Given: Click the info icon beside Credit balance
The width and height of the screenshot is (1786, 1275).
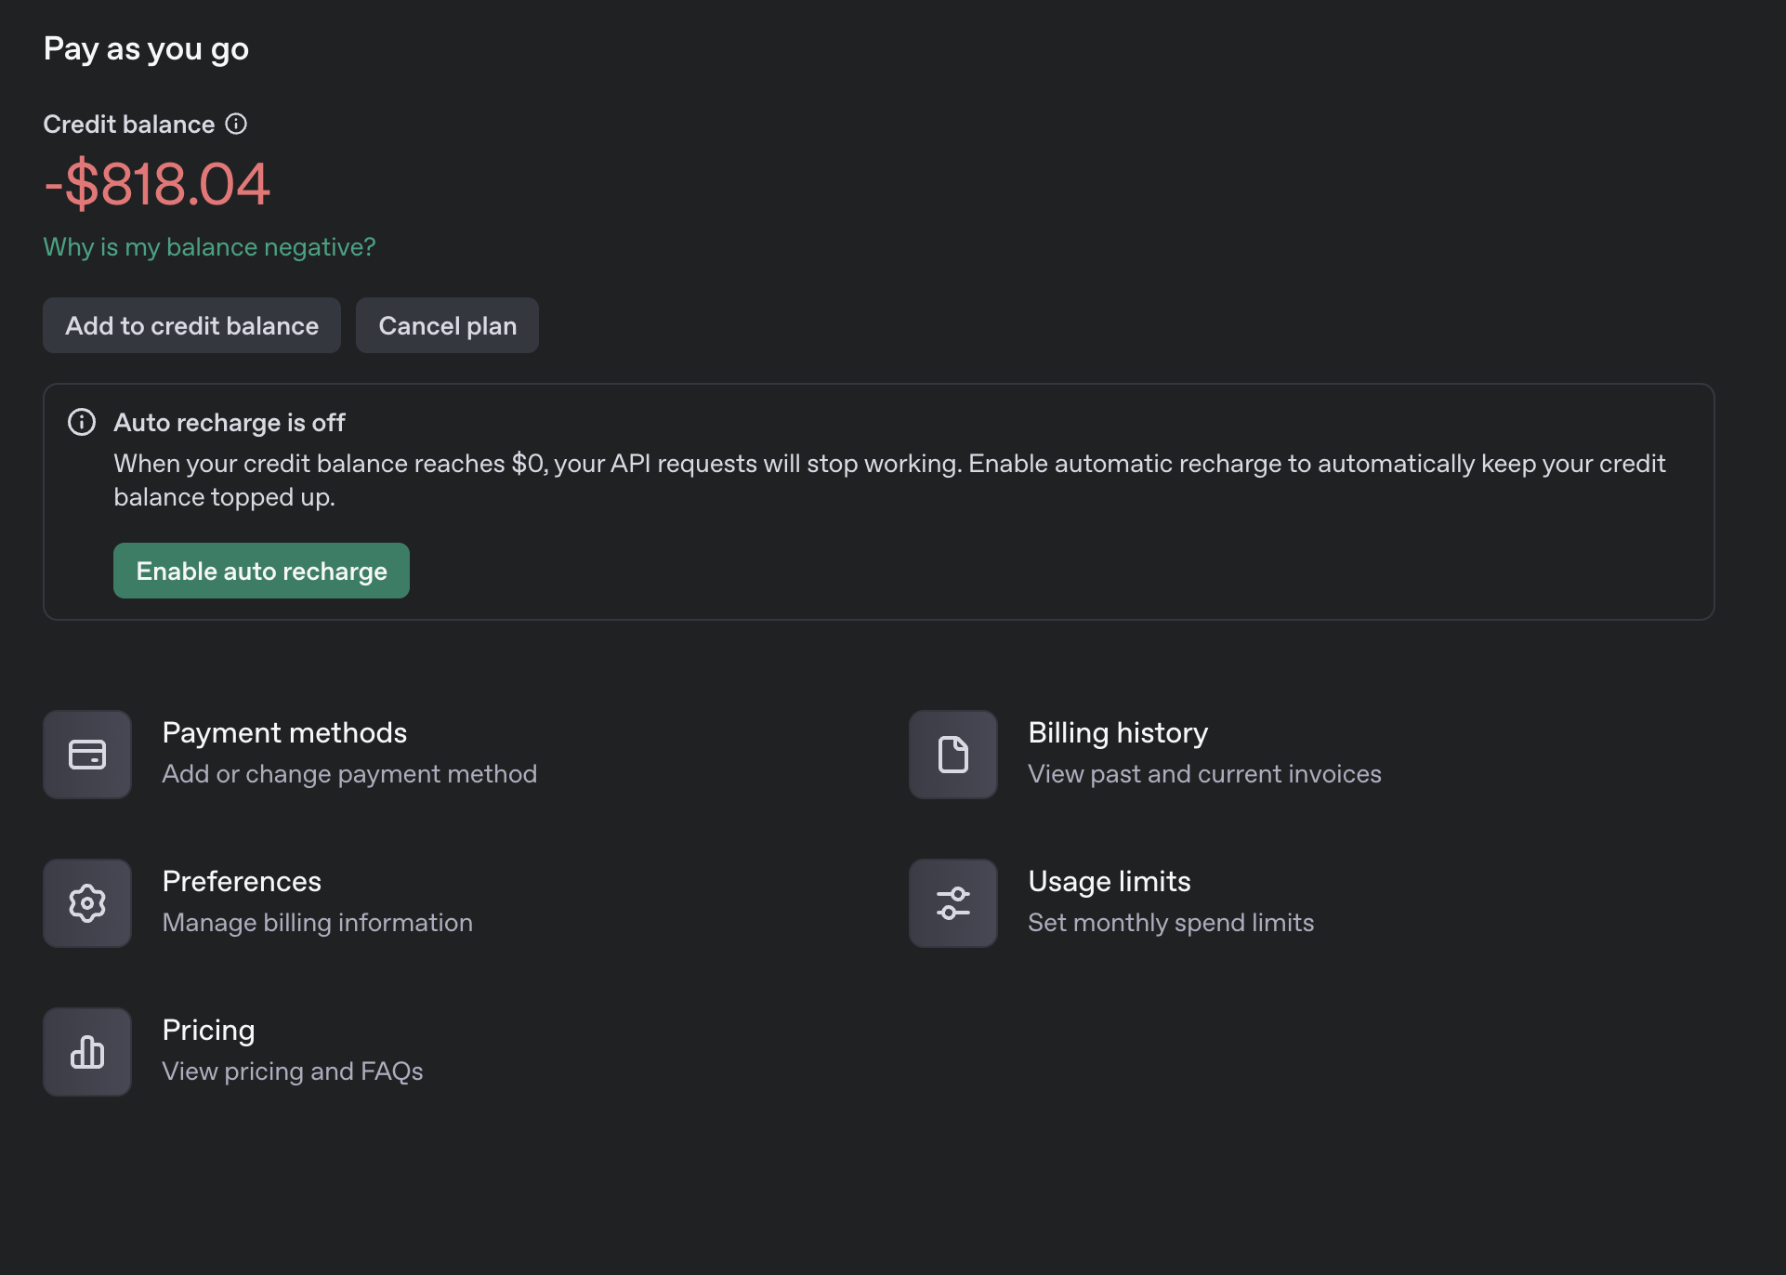Looking at the screenshot, I should point(236,124).
